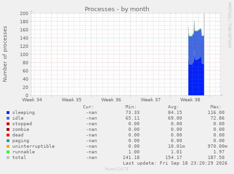Click the stopped legend color swatch
Screen dimensions: 234x174
(x=8, y=124)
